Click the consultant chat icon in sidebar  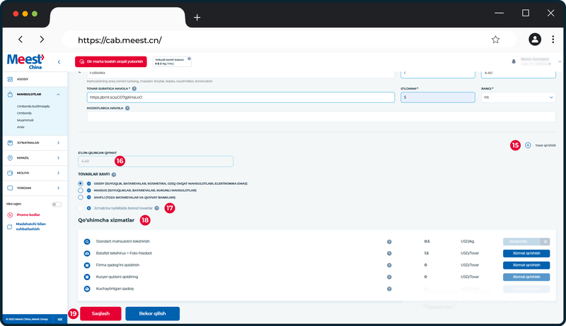coord(10,227)
